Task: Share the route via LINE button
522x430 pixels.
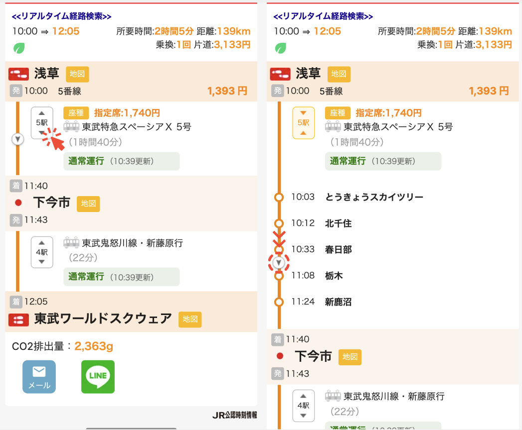Action: tap(98, 377)
